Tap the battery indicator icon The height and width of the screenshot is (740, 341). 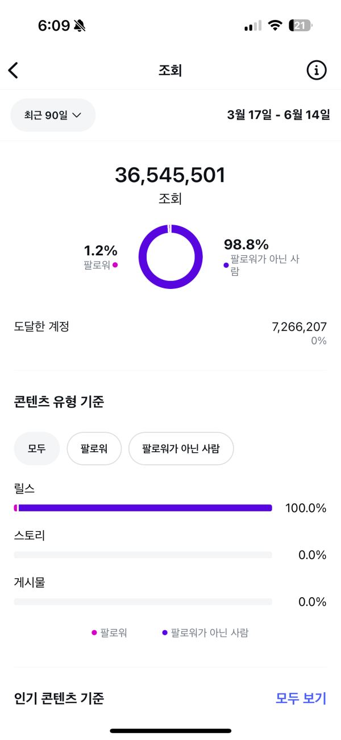pyautogui.click(x=300, y=26)
